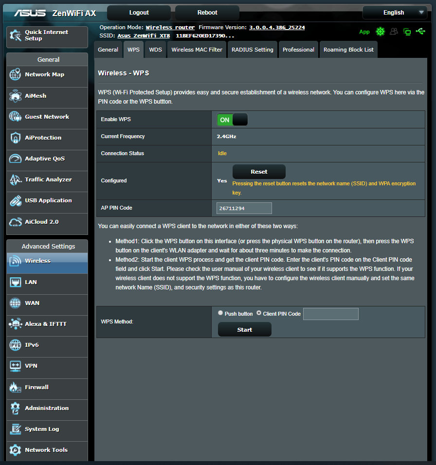Click the Reset button for WPS configuration

[259, 172]
